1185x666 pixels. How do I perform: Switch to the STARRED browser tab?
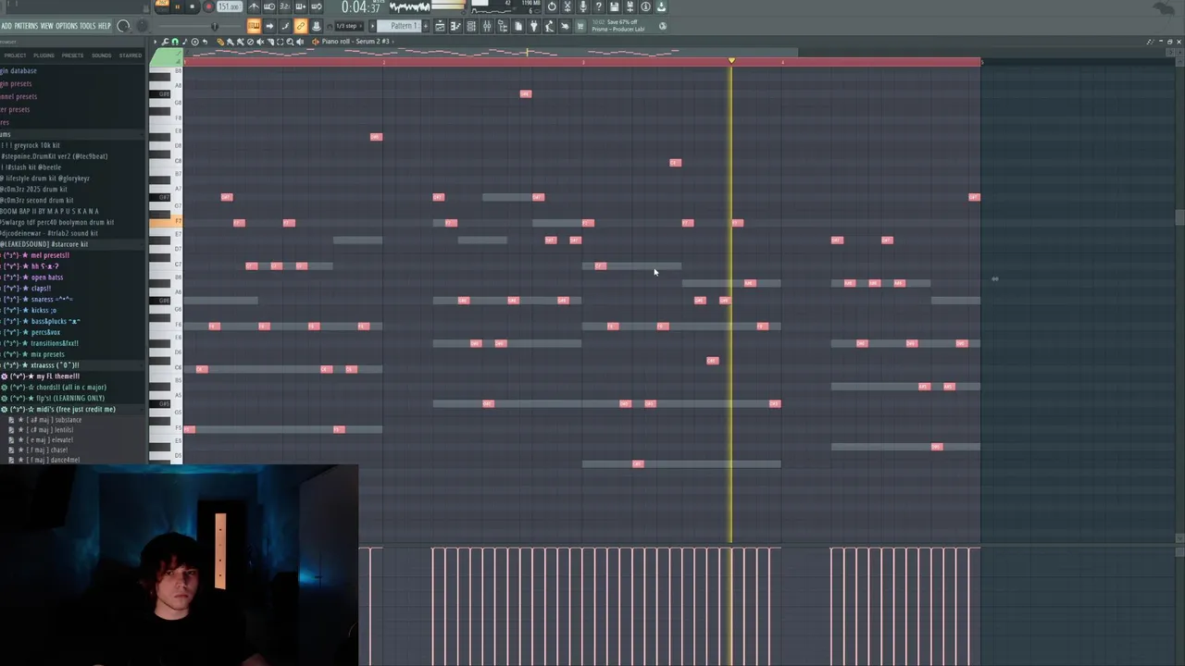pyautogui.click(x=131, y=55)
